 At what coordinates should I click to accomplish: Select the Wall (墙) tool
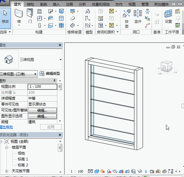(x=19, y=17)
